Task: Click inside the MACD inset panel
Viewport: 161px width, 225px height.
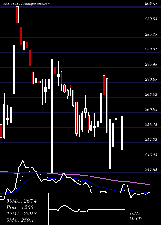Action: pos(89,209)
